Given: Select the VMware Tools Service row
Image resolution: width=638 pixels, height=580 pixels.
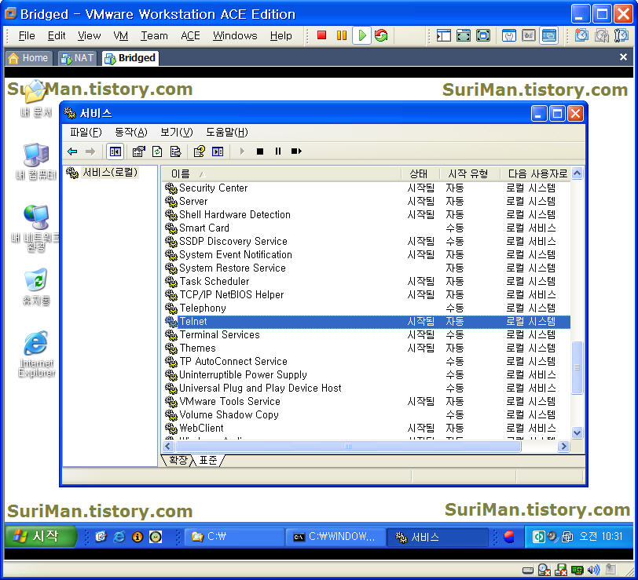Looking at the screenshot, I should point(366,402).
